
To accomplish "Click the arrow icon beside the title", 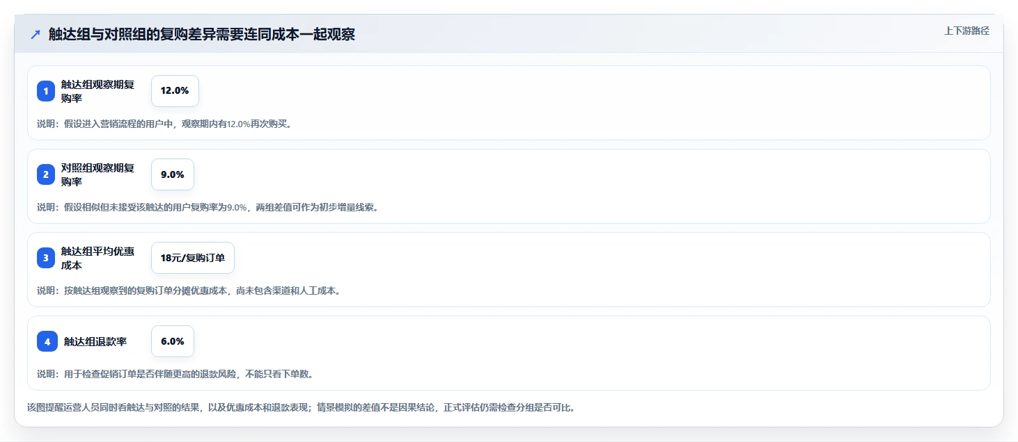I will click(36, 35).
